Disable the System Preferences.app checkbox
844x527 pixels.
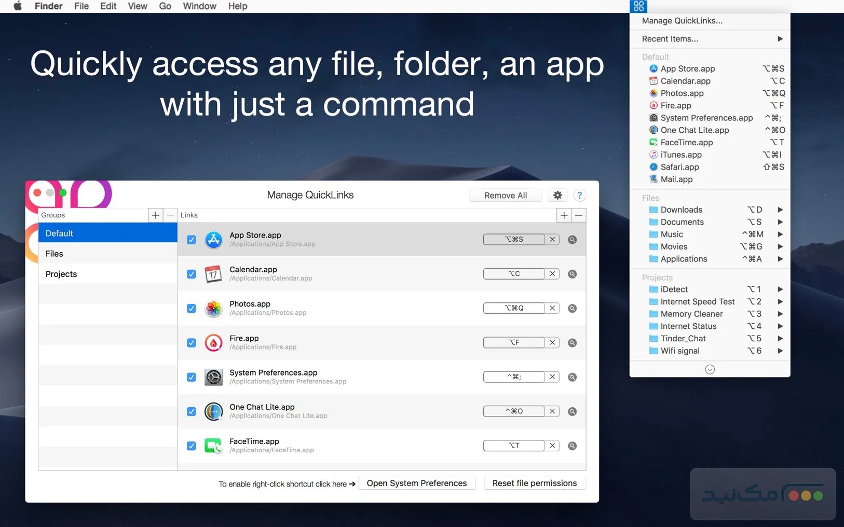(x=192, y=377)
